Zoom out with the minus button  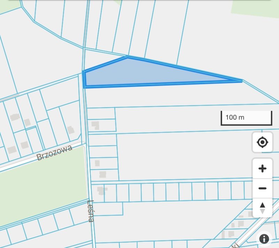262,188
